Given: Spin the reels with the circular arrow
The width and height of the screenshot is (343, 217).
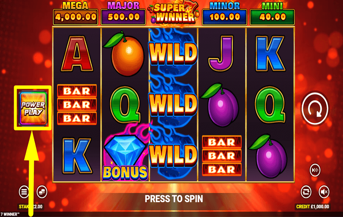Looking at the screenshot, I should (315, 108).
